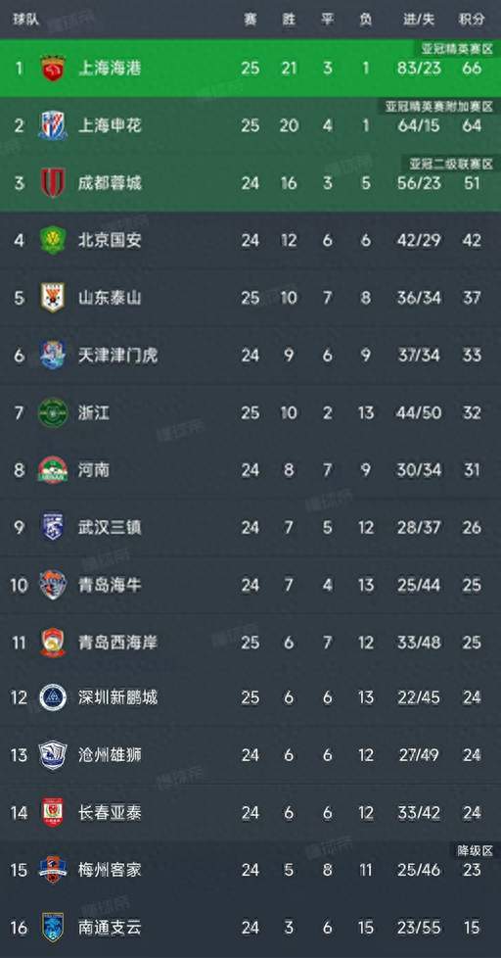Screen dimensions: 501x958
Task: Click the 北京国安 green badge
Action: pyautogui.click(x=53, y=240)
